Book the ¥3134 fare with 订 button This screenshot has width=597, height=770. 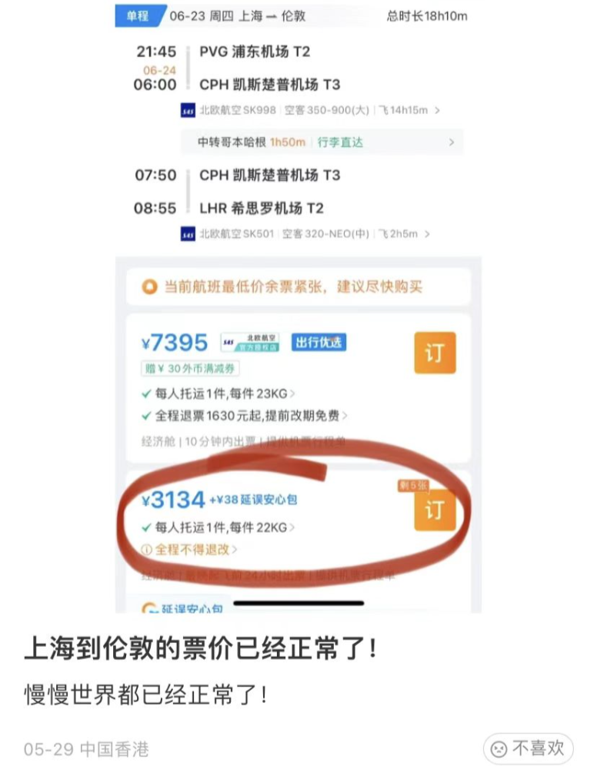[435, 511]
